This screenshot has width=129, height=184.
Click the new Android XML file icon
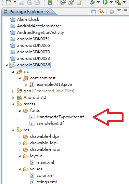[79, 2]
